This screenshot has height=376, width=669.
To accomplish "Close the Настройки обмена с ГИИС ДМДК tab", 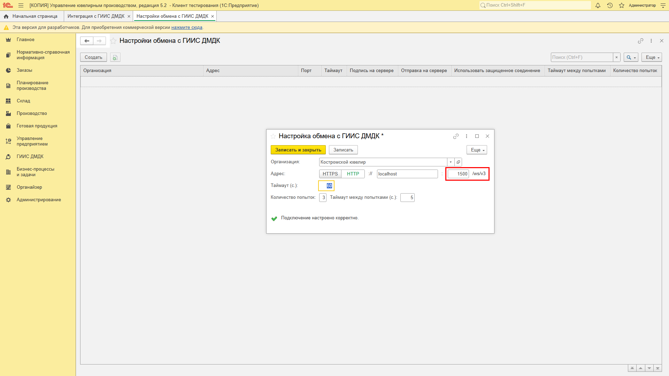I will (213, 16).
